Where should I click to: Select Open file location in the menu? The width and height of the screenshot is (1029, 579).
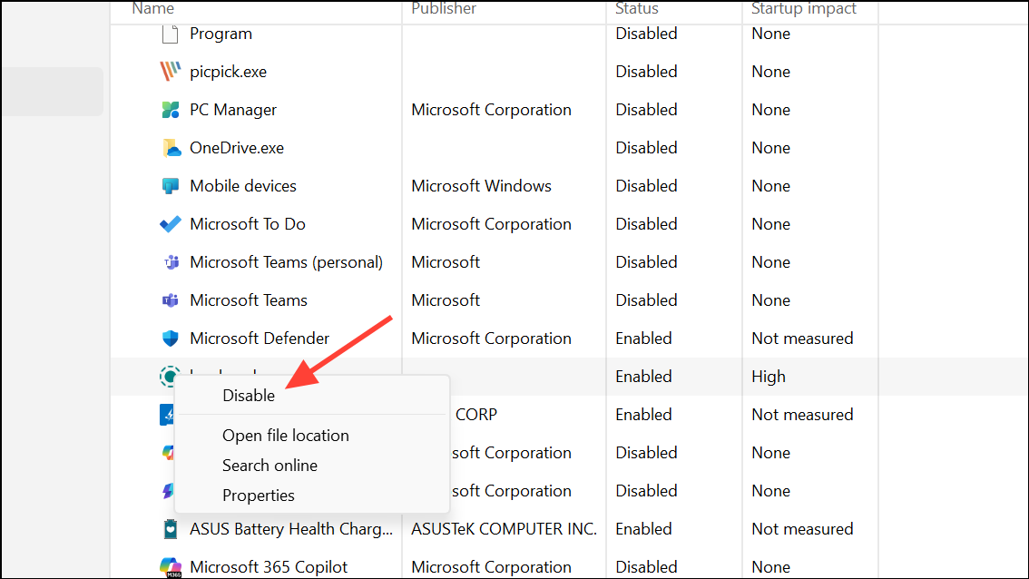(x=285, y=435)
